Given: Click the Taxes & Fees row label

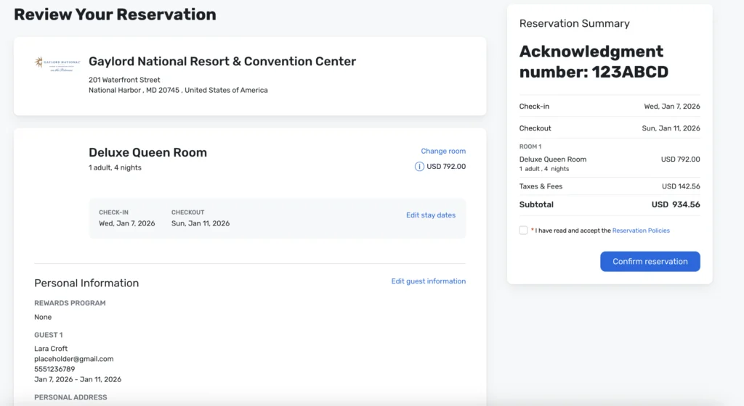Looking at the screenshot, I should 541,186.
